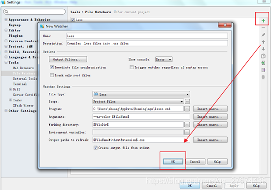Click Insert macro for Output paths
Screen dimensions: 271x190
210,140
